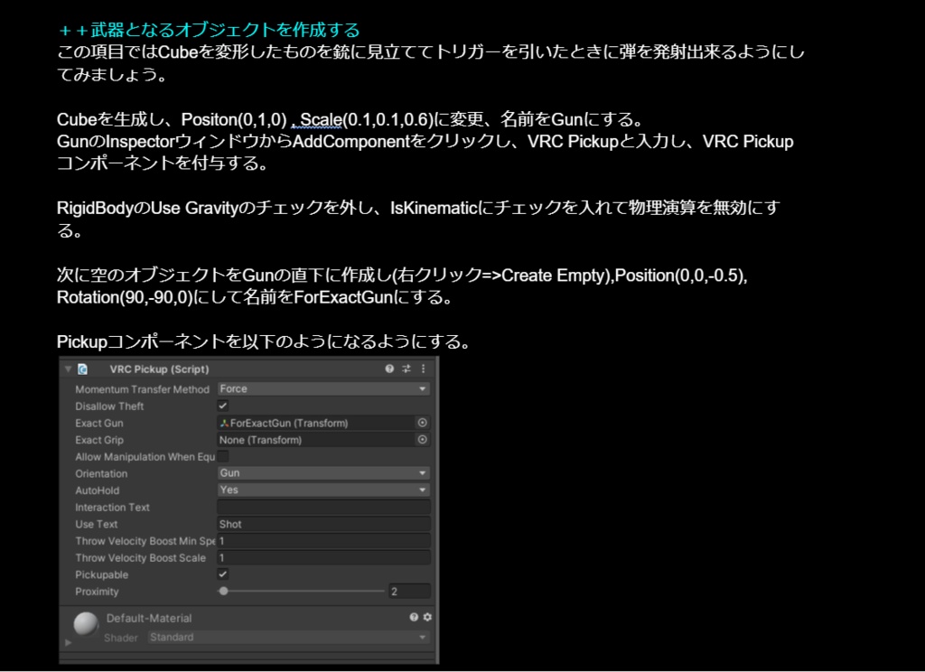Image resolution: width=925 pixels, height=672 pixels.
Task: Click the Default-Material settings gear icon
Action: (x=427, y=618)
